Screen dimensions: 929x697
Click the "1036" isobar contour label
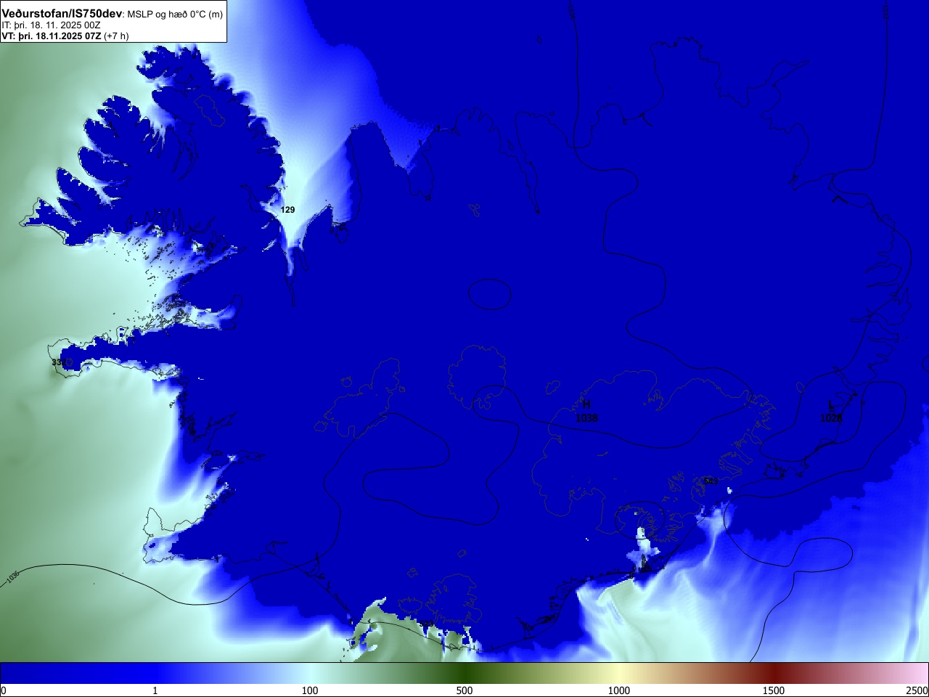(12, 578)
